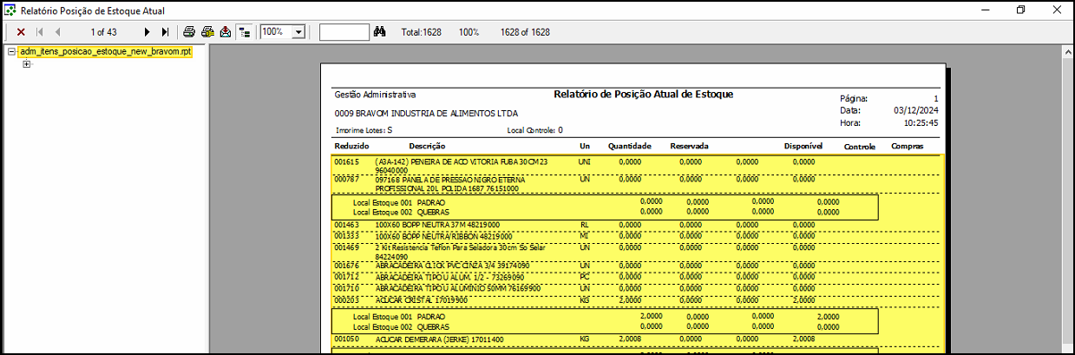
Task: Click the 'Gestão Administrativa' header text
Action: (375, 95)
